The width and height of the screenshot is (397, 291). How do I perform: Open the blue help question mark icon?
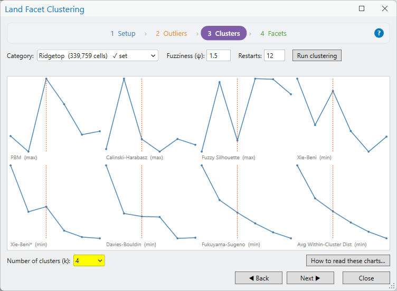click(x=379, y=33)
